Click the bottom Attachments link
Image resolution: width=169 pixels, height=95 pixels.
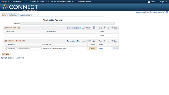click(20, 58)
